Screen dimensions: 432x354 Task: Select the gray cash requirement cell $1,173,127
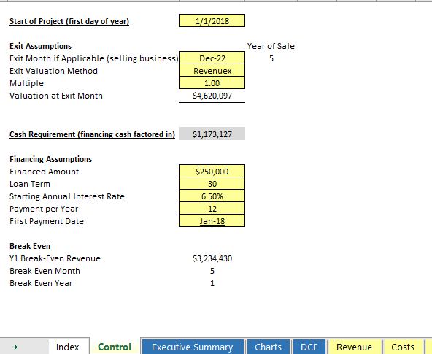click(212, 134)
